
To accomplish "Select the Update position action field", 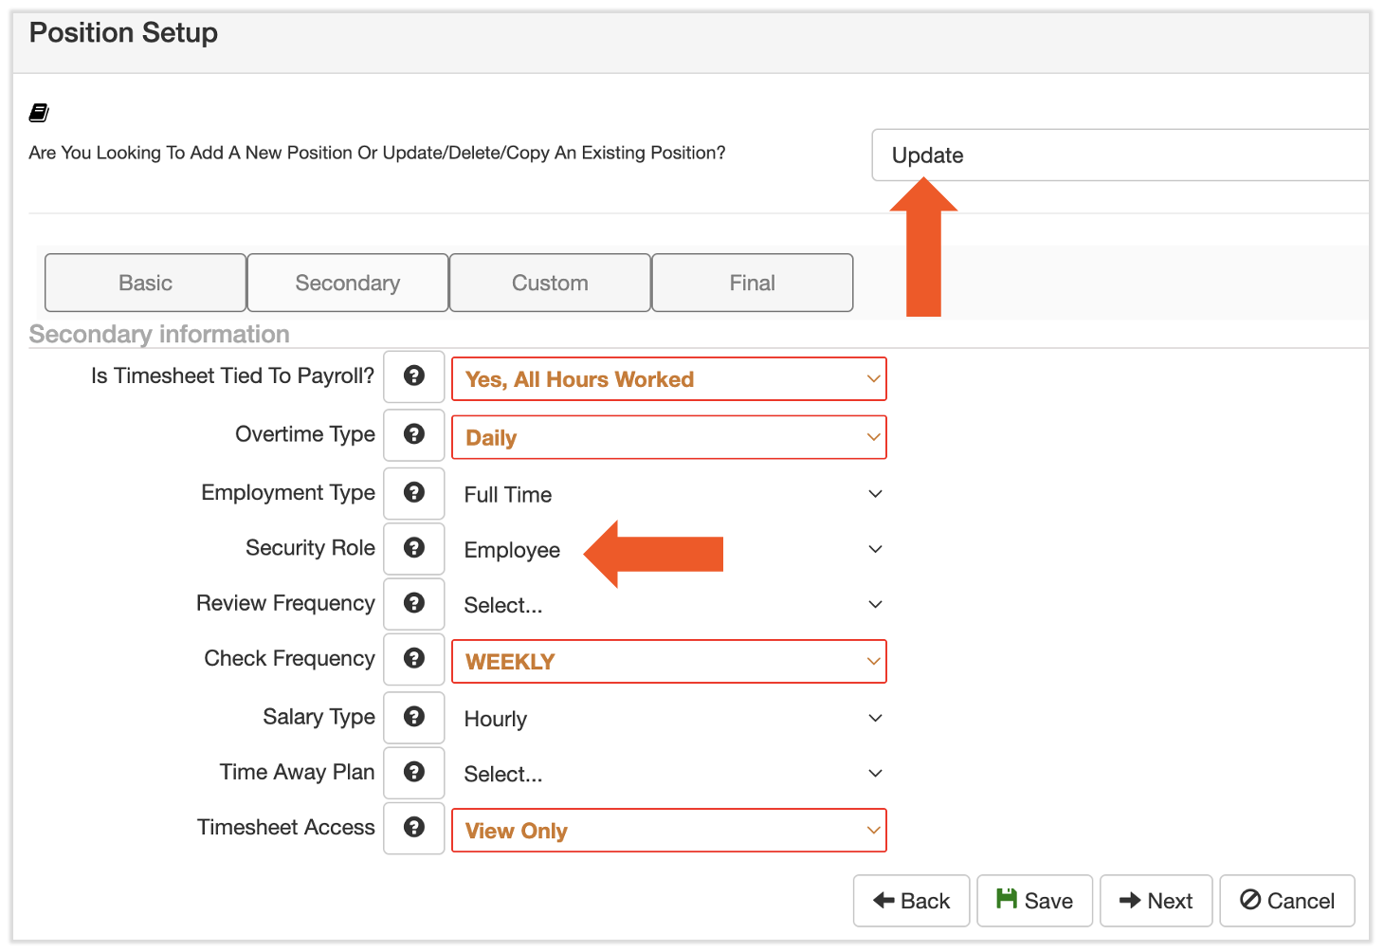I will point(1119,156).
